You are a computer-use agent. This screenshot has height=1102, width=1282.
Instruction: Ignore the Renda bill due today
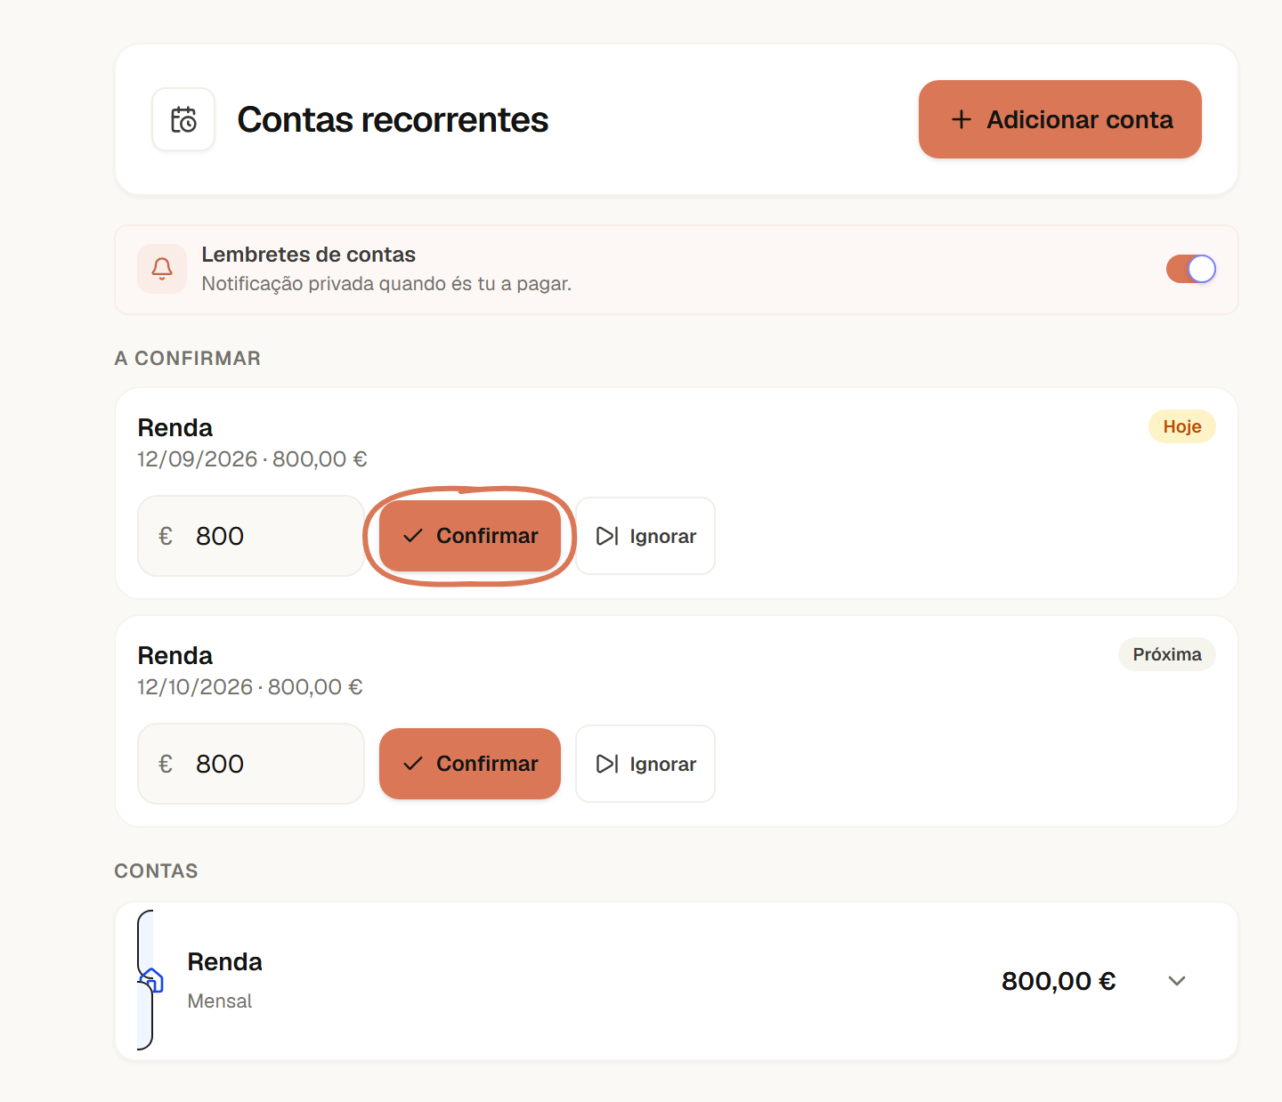[x=645, y=536]
